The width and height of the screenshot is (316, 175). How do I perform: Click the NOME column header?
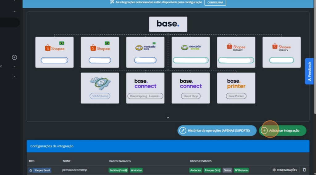pyautogui.click(x=67, y=161)
